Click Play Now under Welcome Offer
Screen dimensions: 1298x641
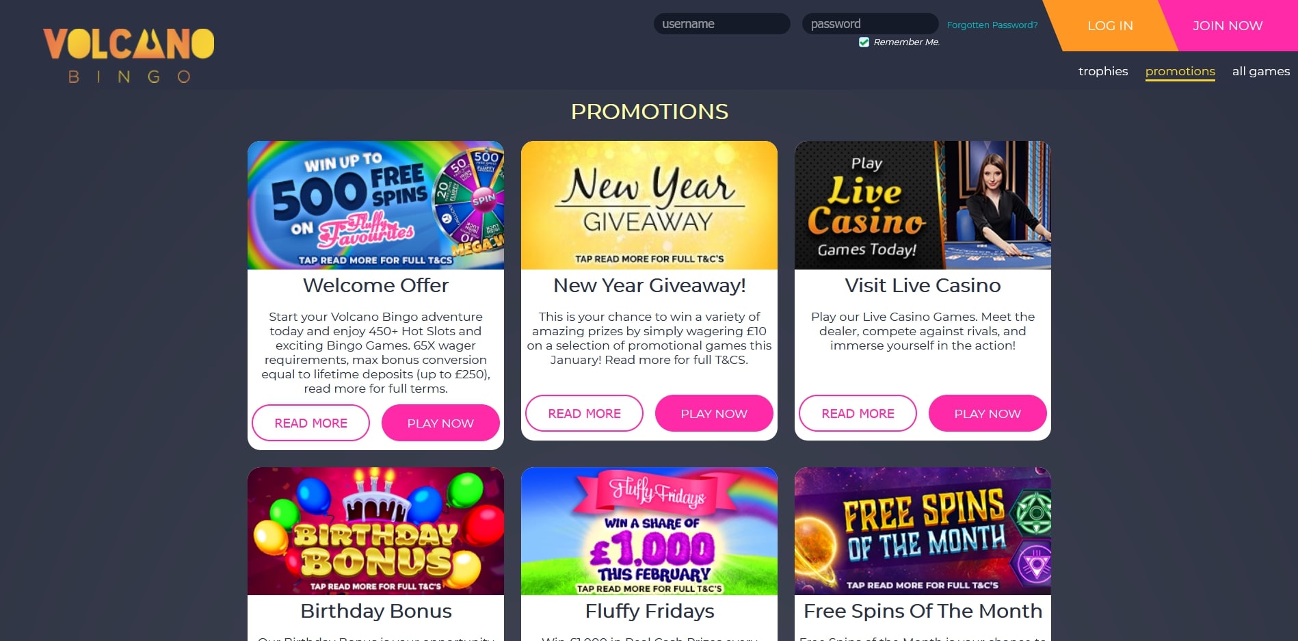[x=440, y=423]
